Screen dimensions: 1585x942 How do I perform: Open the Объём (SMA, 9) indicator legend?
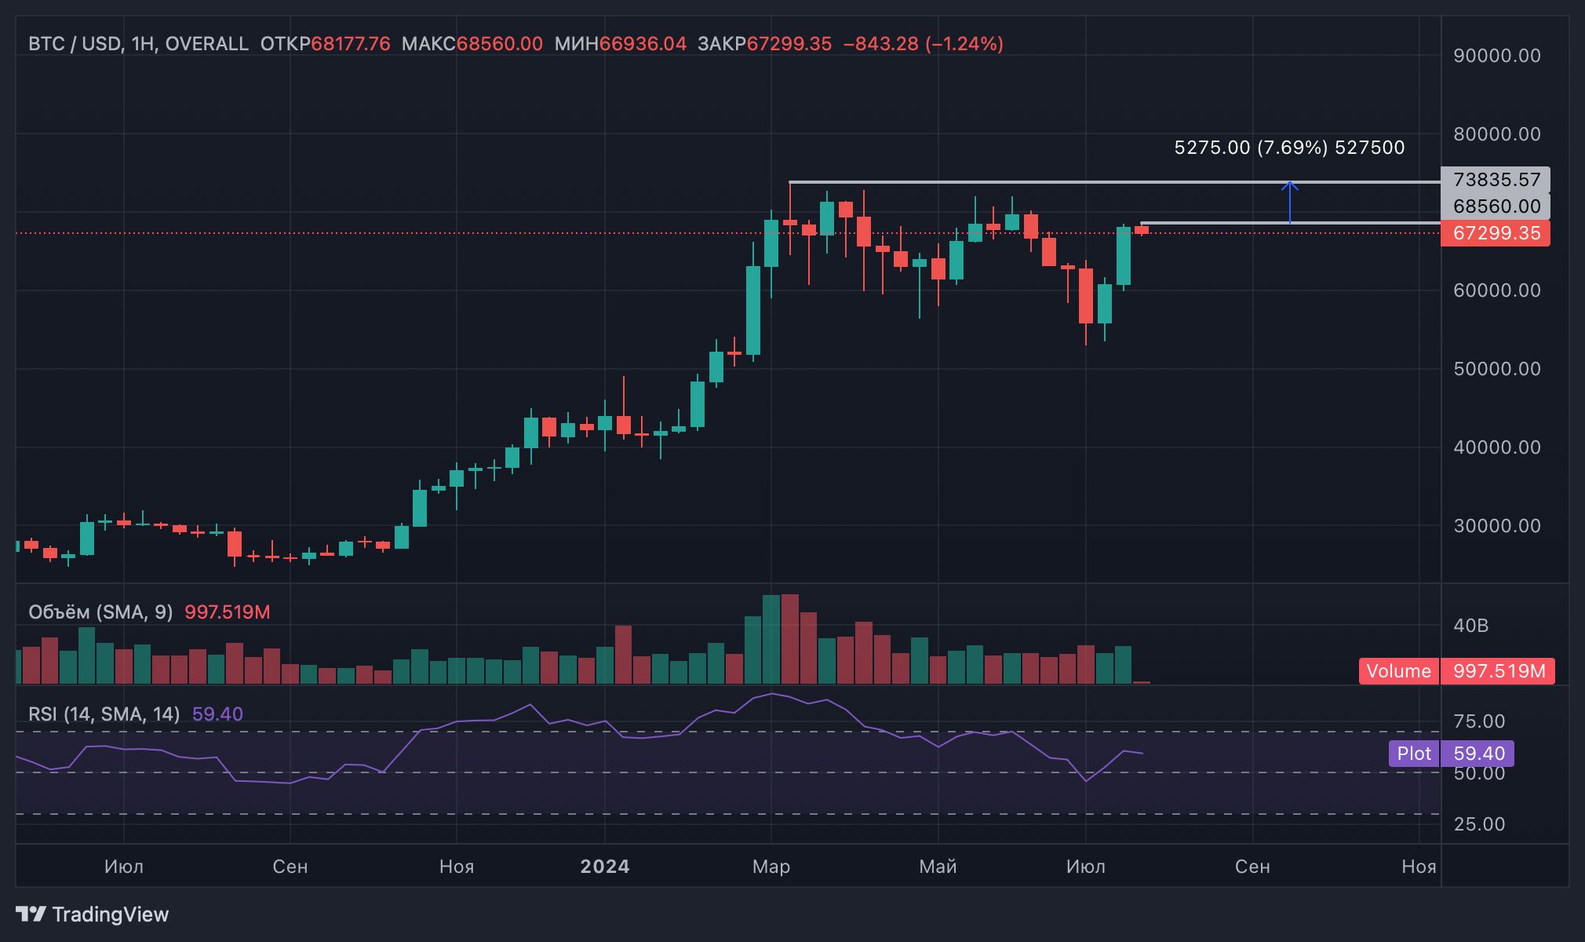pos(100,612)
